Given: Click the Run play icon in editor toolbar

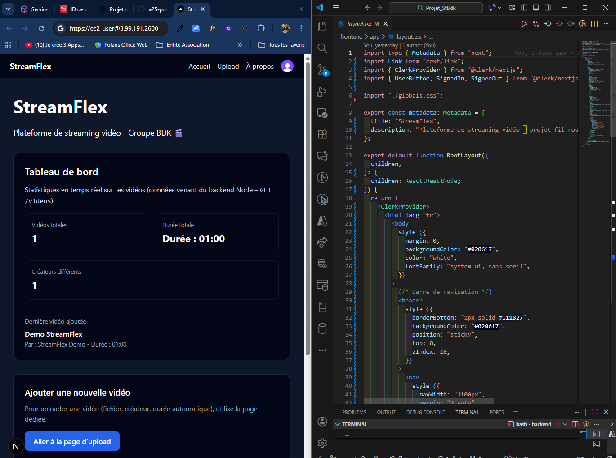Looking at the screenshot, I should point(524,24).
